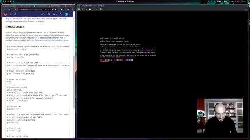250x140 pixels.
Task: Click the Getting started heading
Action: coord(15,27)
